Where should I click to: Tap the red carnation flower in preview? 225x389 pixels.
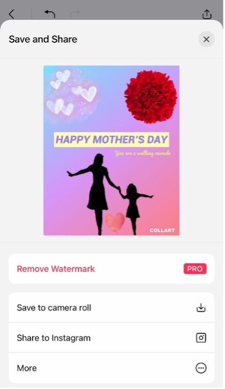point(151,96)
